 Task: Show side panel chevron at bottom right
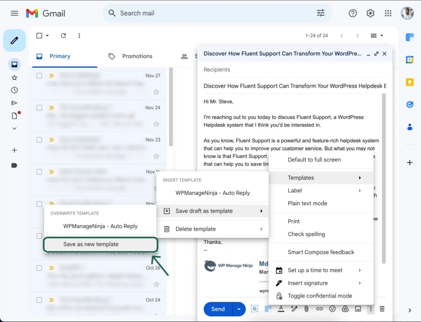click(409, 310)
